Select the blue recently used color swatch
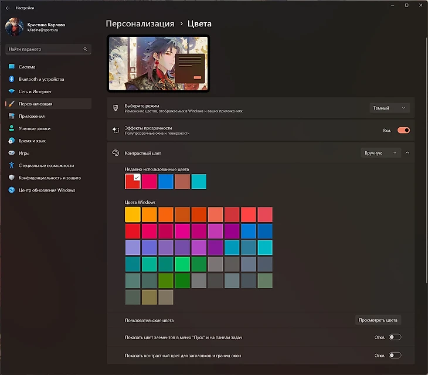This screenshot has width=428, height=375. (x=166, y=182)
